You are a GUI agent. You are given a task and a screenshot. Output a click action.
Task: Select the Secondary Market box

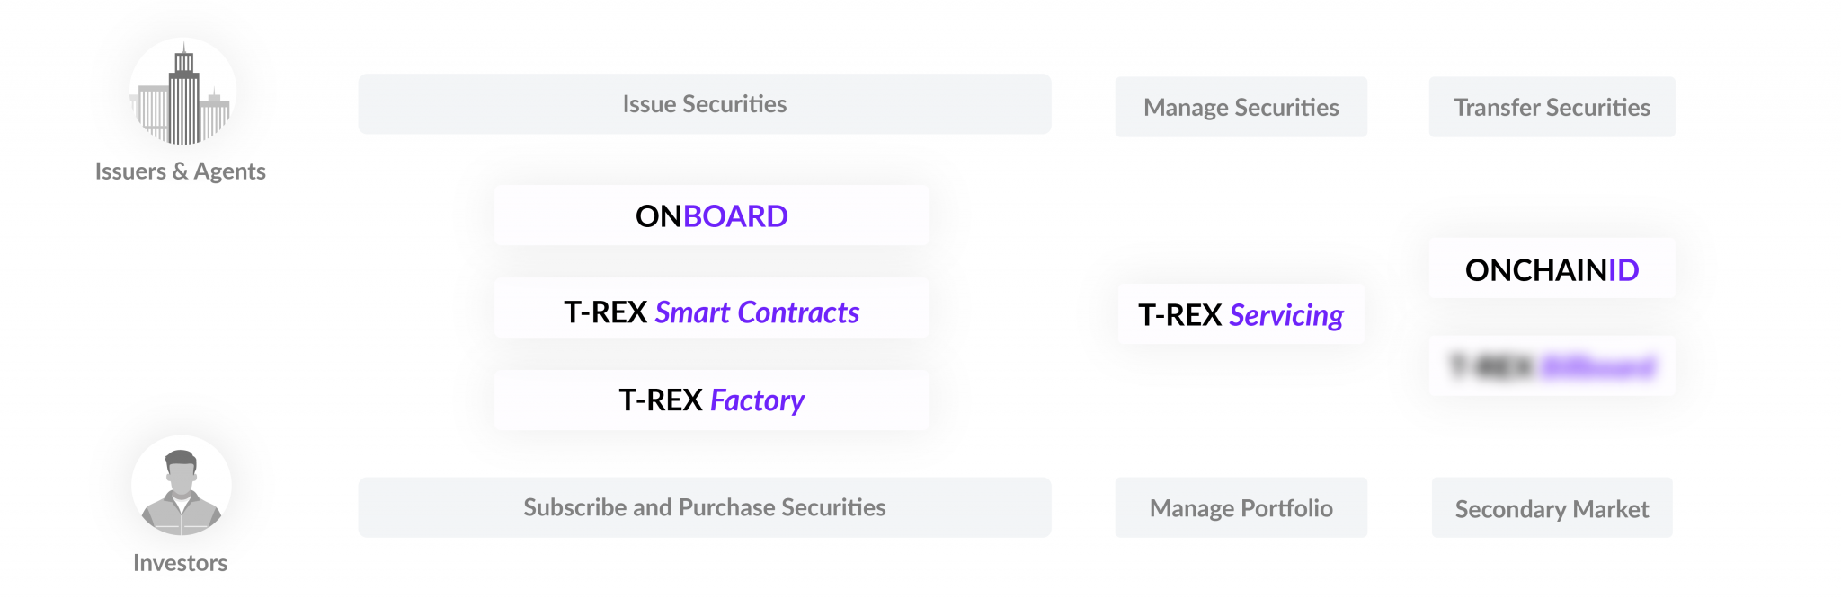pyautogui.click(x=1552, y=509)
